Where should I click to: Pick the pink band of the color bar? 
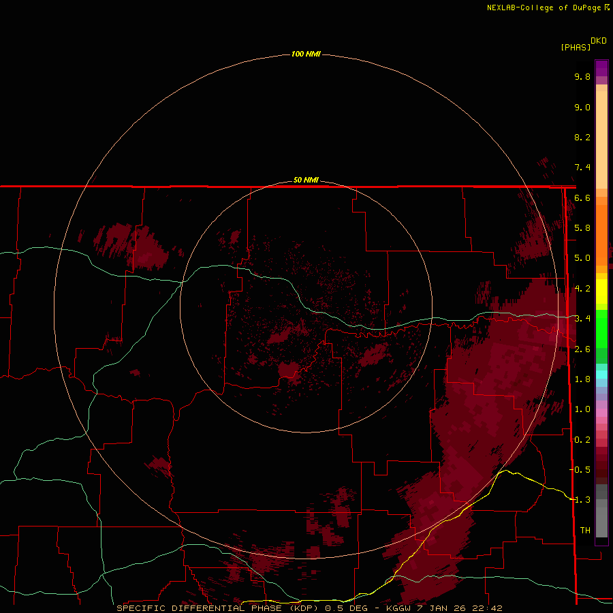click(601, 413)
